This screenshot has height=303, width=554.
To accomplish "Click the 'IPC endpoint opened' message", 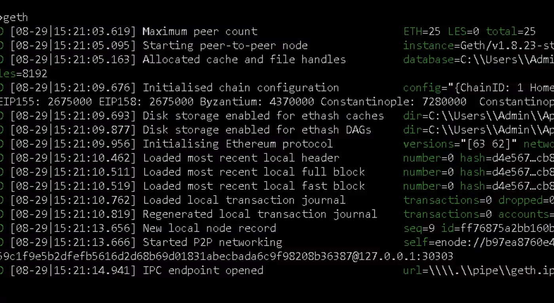I will (203, 270).
